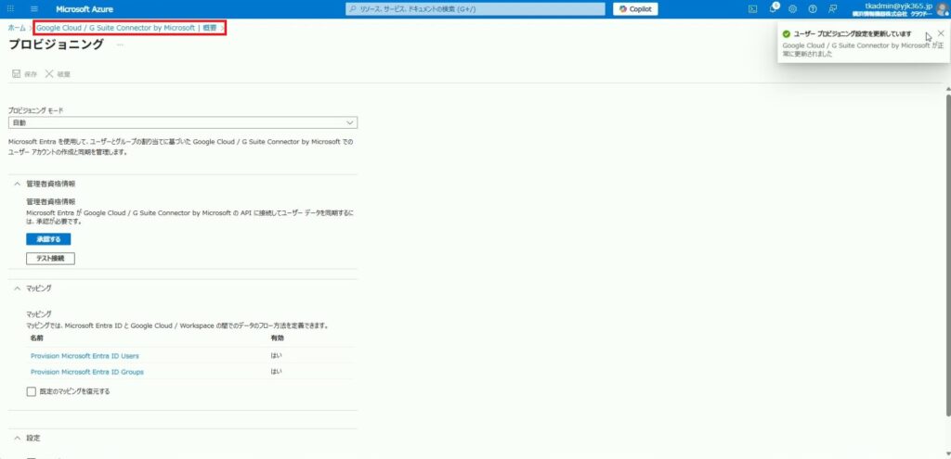
Task: Click the テスト接続 button
Action: coord(50,258)
